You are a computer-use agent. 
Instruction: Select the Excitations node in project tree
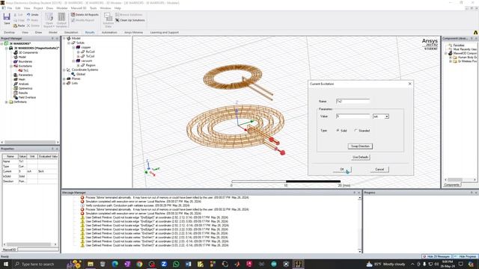(x=23, y=66)
